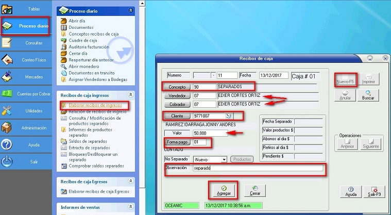Select Proceso diario in the sidebar
391x215 pixels.
pyautogui.click(x=26, y=25)
